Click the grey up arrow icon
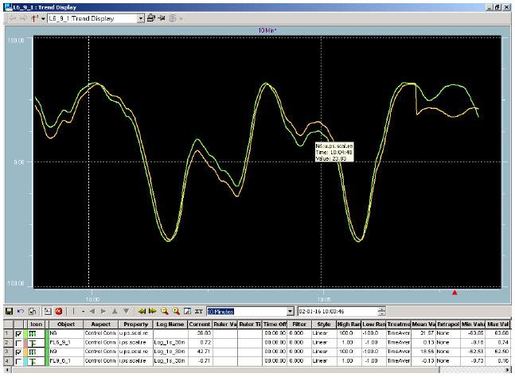The width and height of the screenshot is (515, 377). point(115,311)
